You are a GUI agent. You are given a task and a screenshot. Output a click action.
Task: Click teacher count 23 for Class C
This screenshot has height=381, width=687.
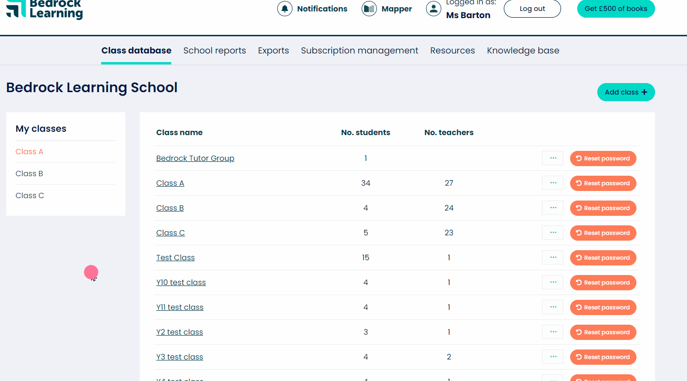(449, 233)
